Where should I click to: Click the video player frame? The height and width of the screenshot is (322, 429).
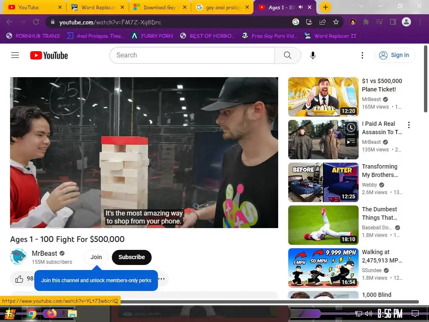tap(144, 153)
